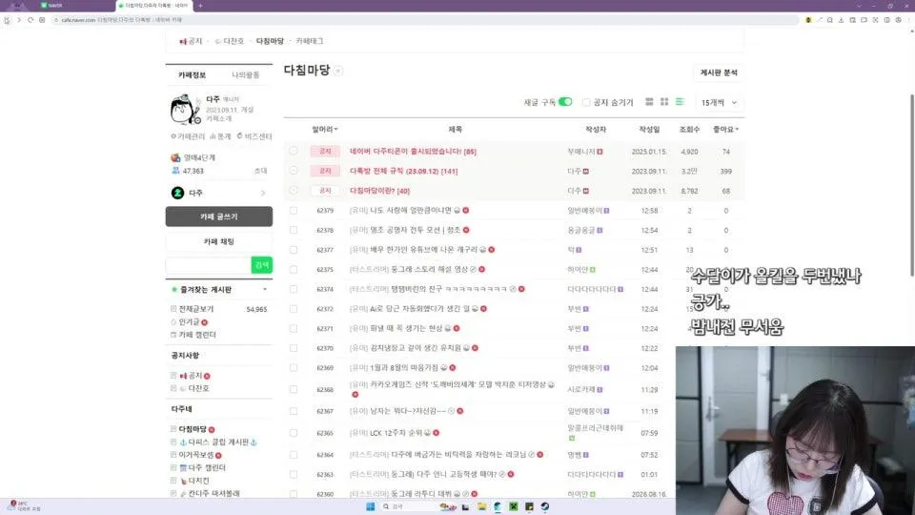Open Steam from the taskbar
Viewport: 915px width, 515px height.
[x=544, y=506]
